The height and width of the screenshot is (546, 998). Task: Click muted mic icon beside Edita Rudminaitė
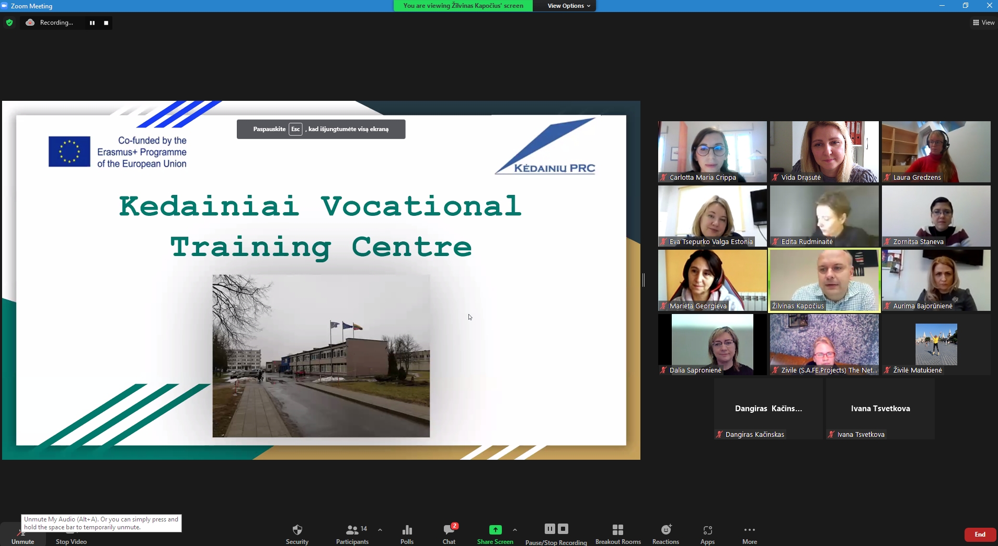pyautogui.click(x=775, y=242)
